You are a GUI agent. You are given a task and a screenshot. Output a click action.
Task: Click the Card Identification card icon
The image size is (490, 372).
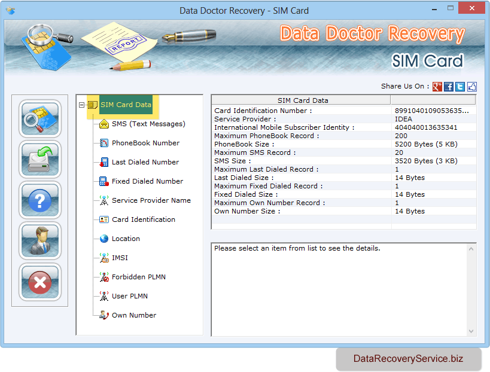click(104, 219)
